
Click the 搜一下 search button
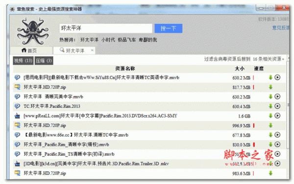169,28
